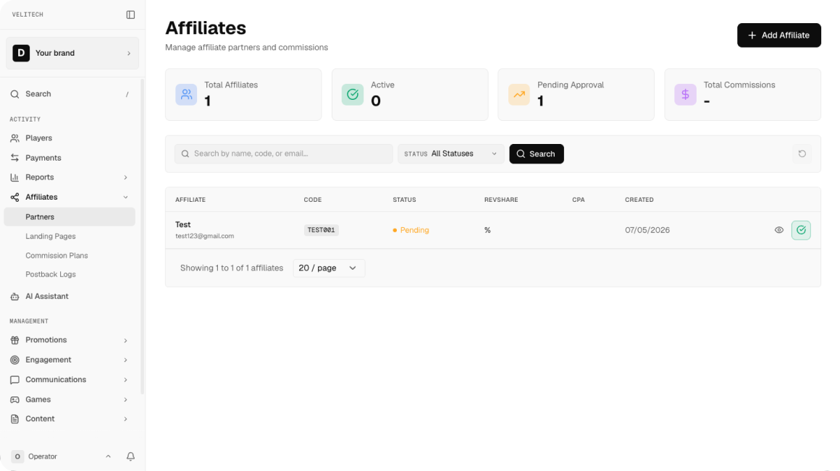Click the TEST001 code badge
840x471 pixels.
pyautogui.click(x=322, y=230)
